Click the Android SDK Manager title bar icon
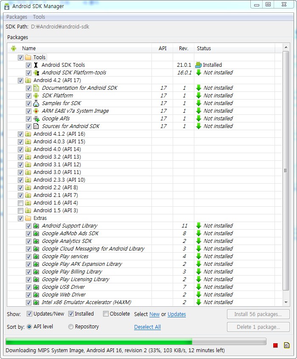The width and height of the screenshot is (297, 359). pos(7,6)
